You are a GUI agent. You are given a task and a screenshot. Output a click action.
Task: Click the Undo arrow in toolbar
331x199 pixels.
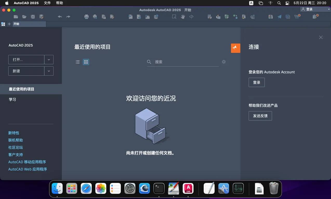tap(60, 17)
